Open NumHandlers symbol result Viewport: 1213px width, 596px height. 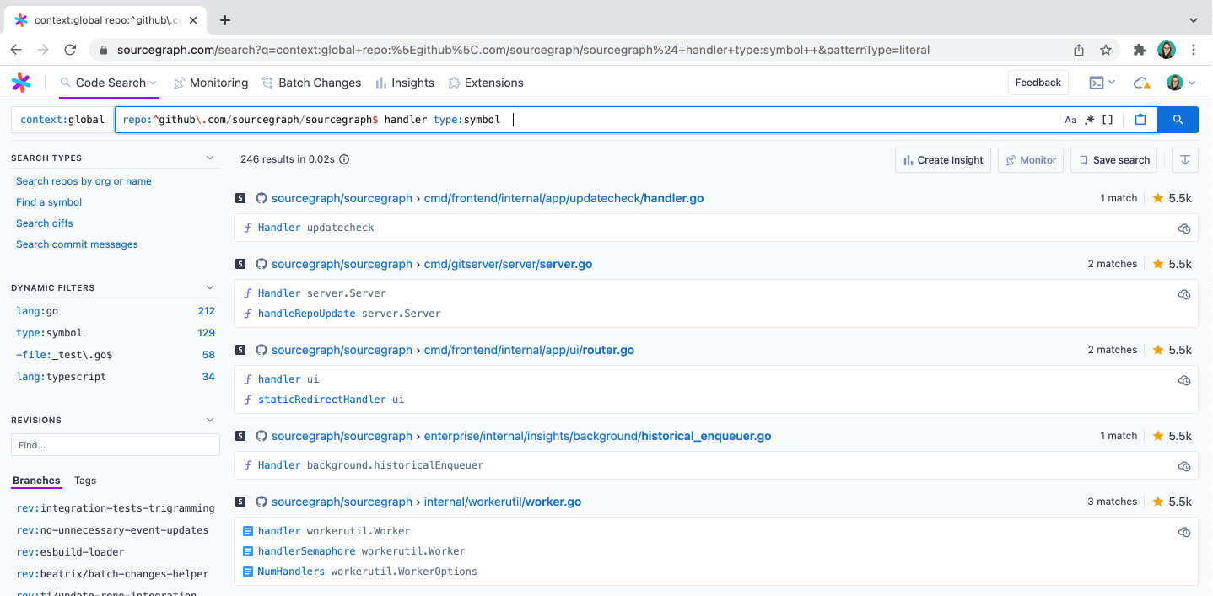pyautogui.click(x=291, y=572)
